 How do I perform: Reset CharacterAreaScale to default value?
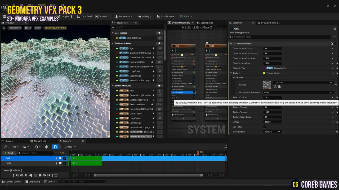pyautogui.click(x=336, y=63)
